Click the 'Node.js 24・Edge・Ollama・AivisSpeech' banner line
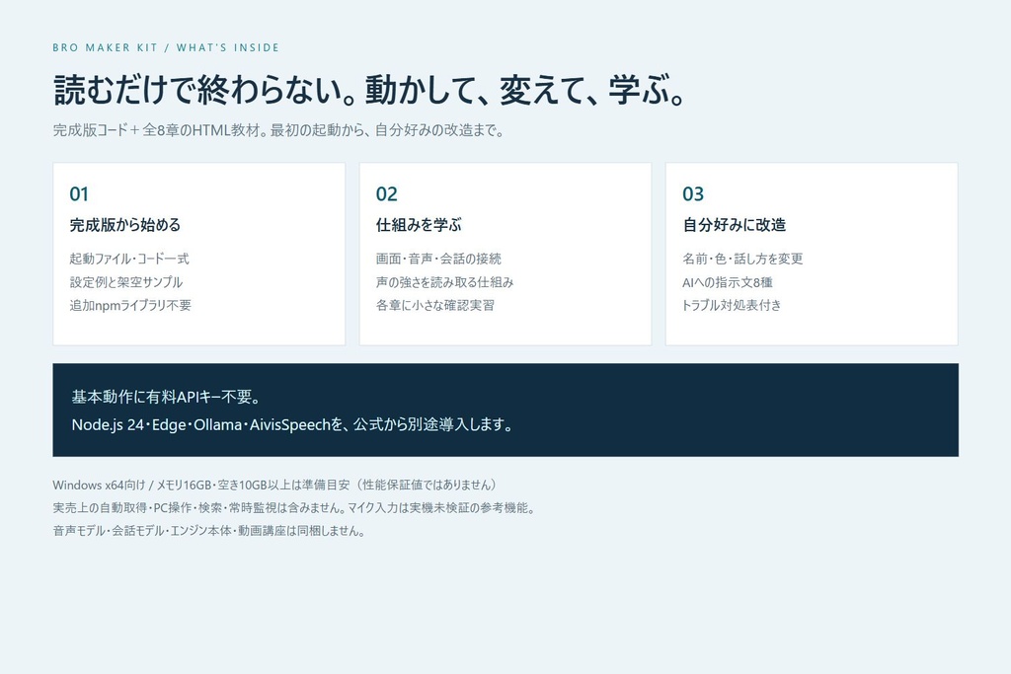This screenshot has height=674, width=1011. pyautogui.click(x=292, y=424)
